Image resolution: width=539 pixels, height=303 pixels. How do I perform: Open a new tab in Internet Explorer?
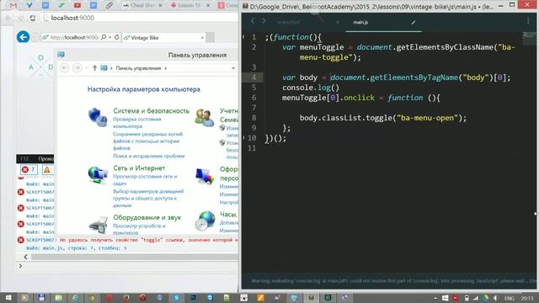211,37
